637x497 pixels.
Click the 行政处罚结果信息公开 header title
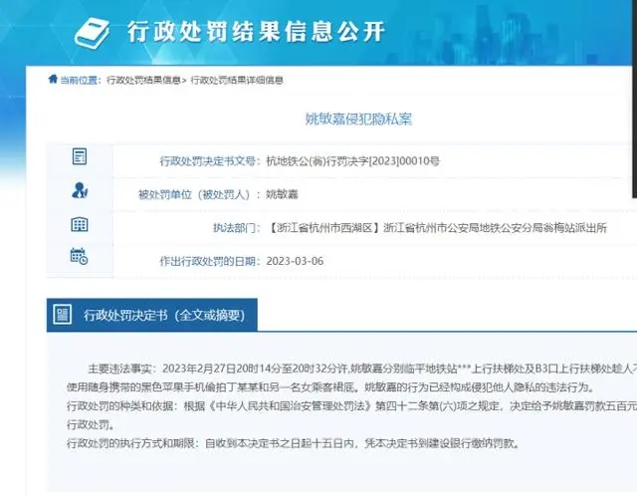256,31
